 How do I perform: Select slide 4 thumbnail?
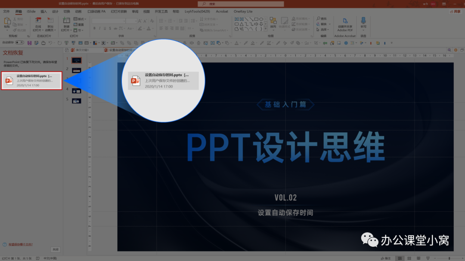coord(77,91)
